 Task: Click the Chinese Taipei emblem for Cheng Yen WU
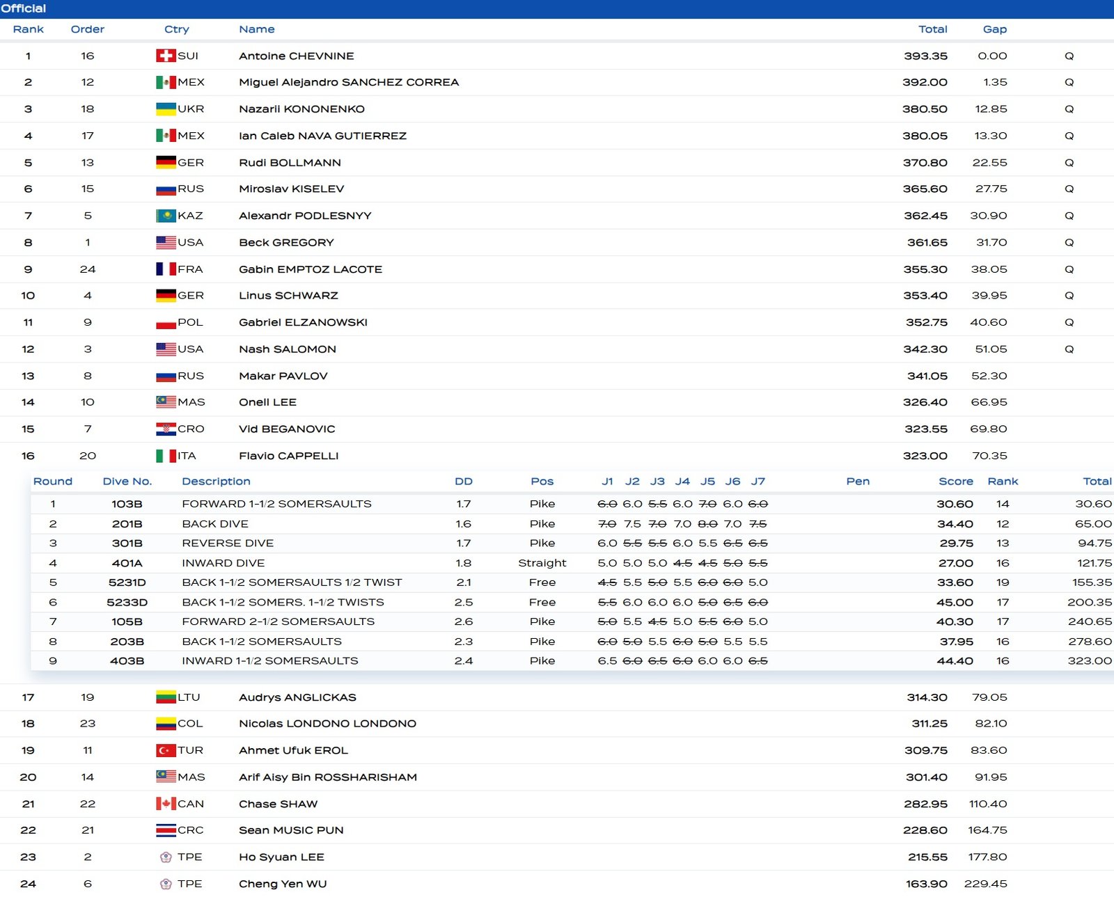(x=166, y=884)
